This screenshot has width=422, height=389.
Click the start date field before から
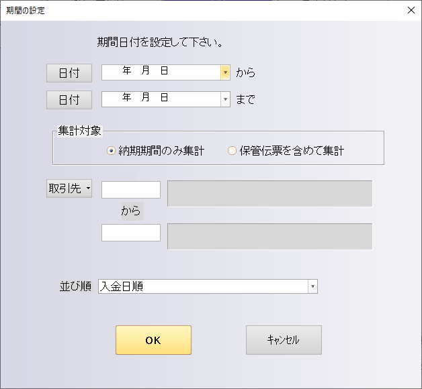click(x=160, y=72)
